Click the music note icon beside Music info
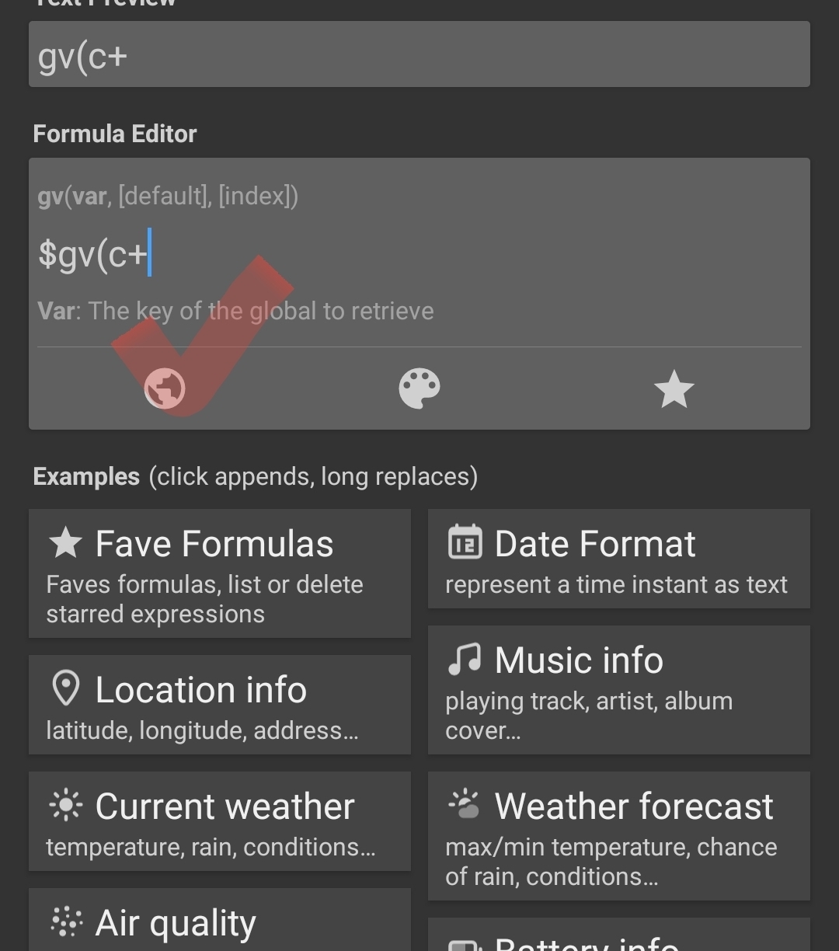Image resolution: width=839 pixels, height=951 pixels. [465, 660]
